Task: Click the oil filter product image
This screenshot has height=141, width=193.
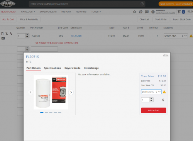Action: click(x=51, y=92)
